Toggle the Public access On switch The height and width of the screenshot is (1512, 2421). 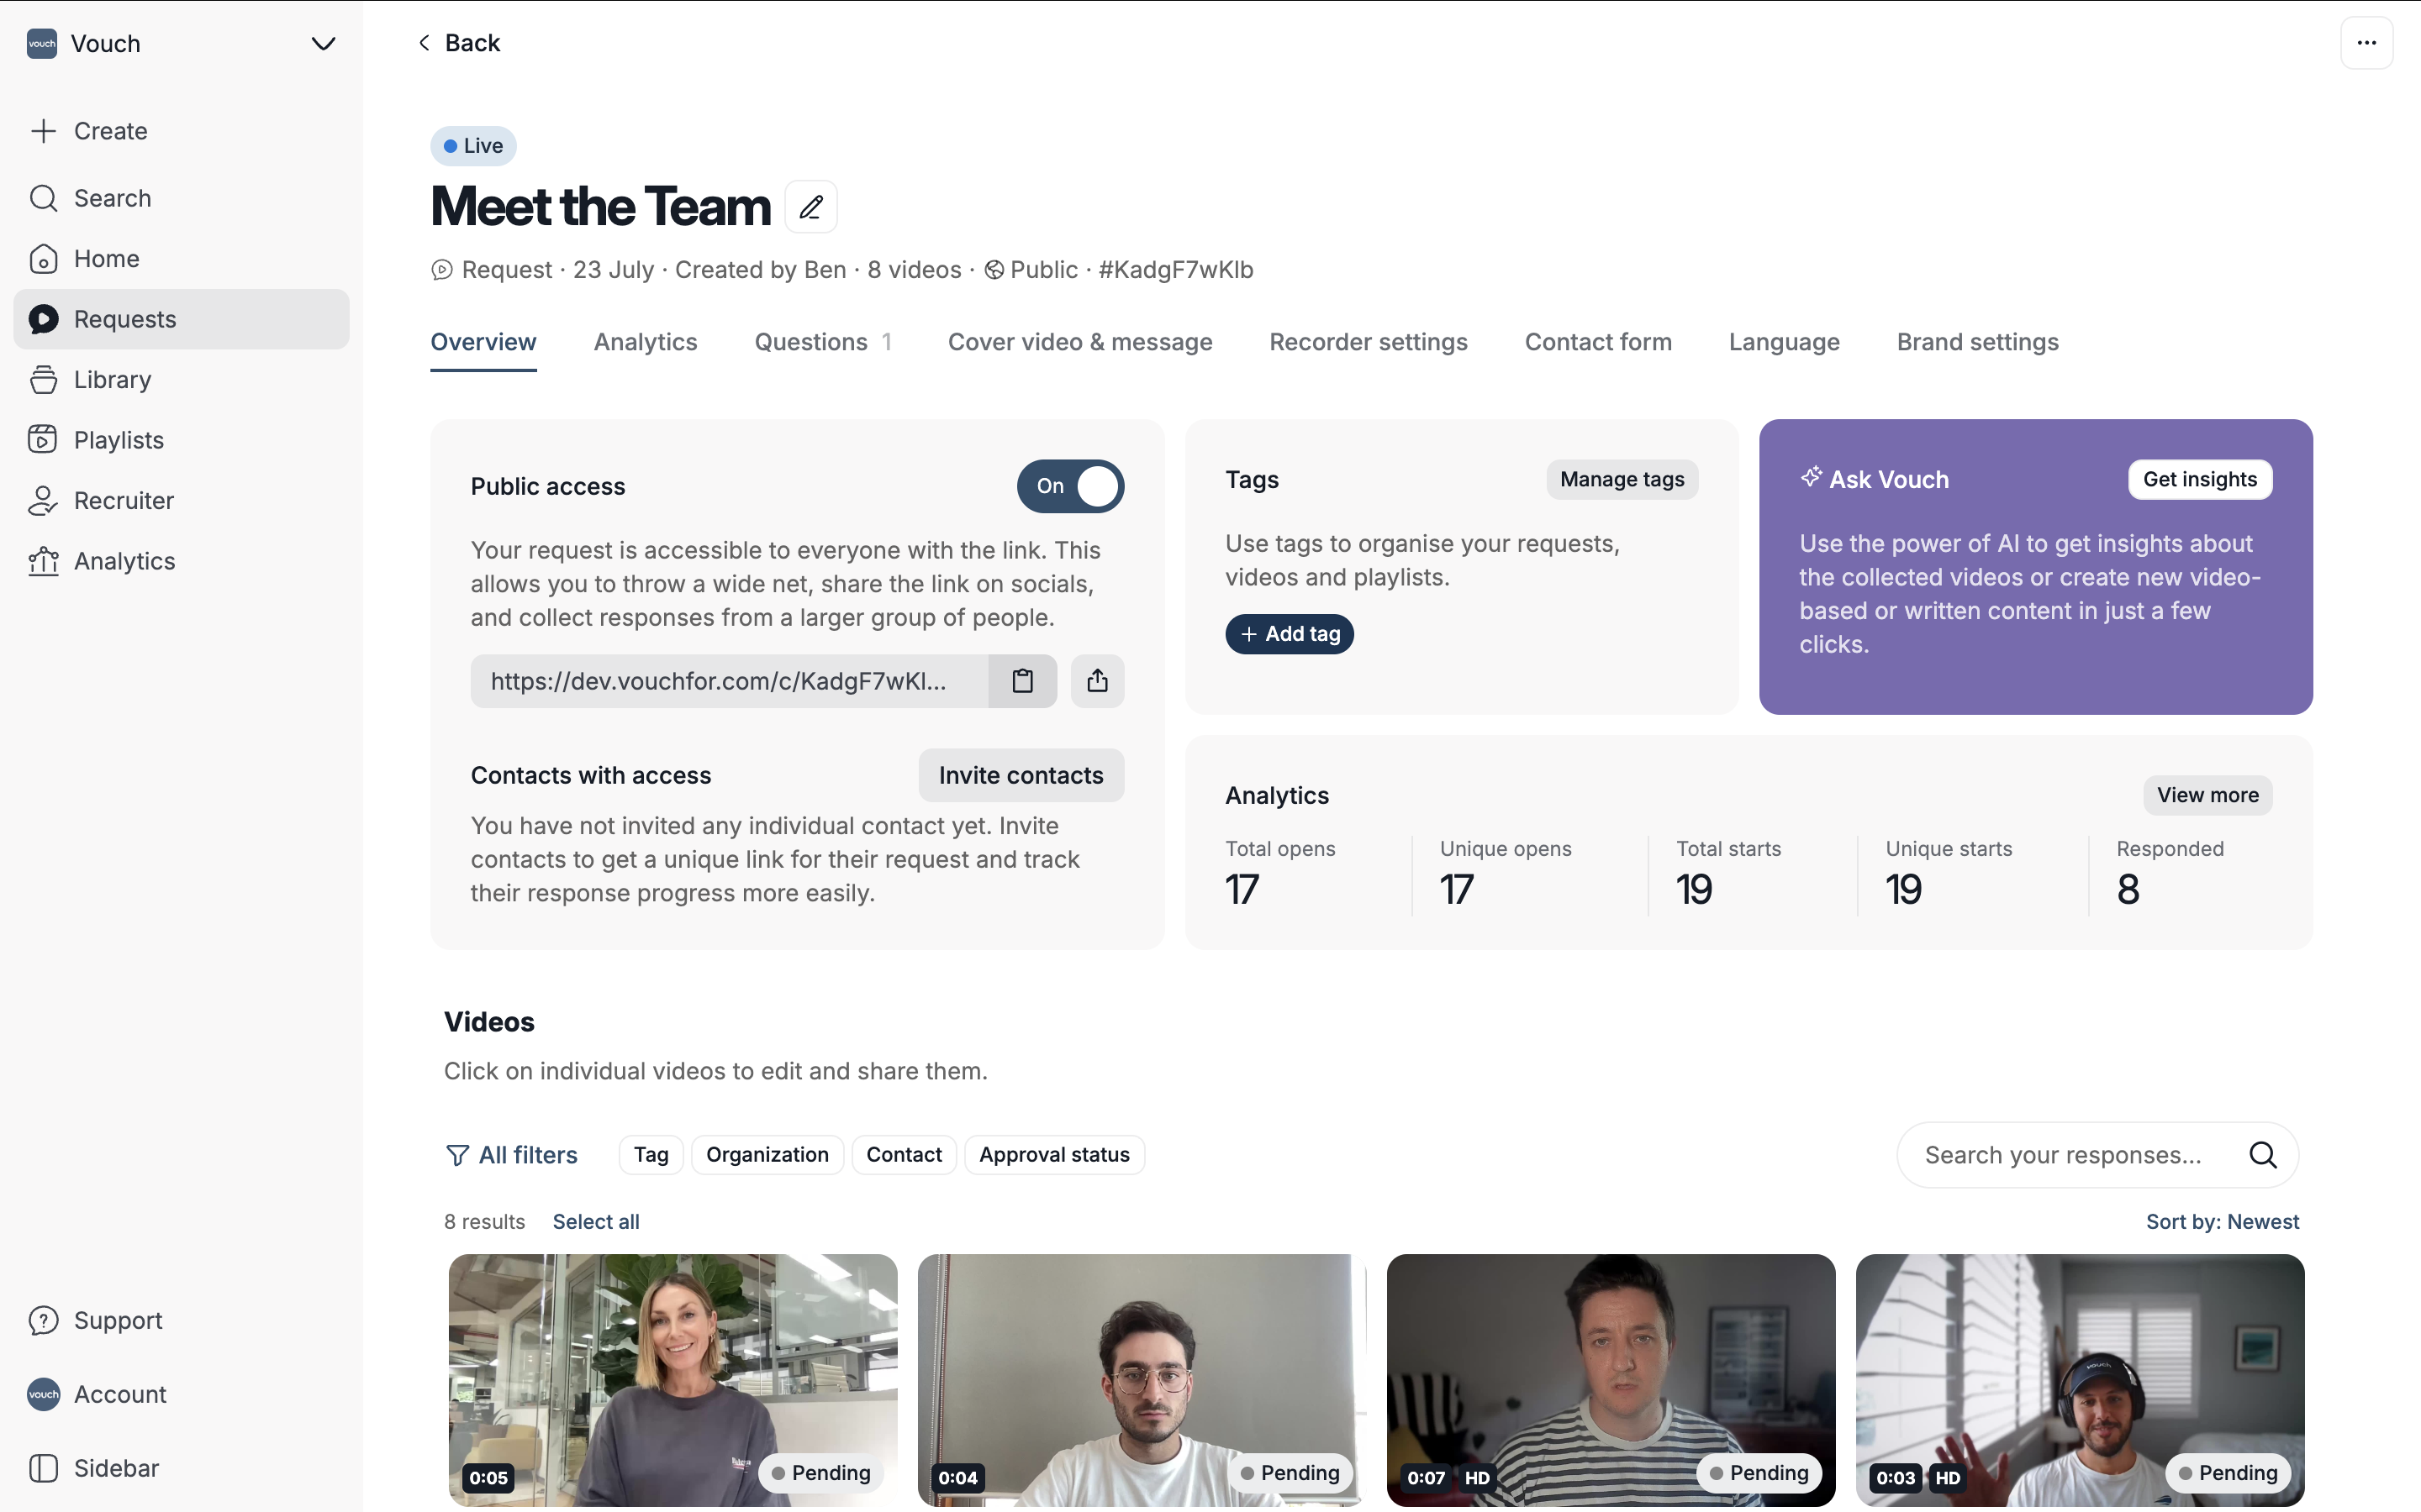click(x=1070, y=486)
